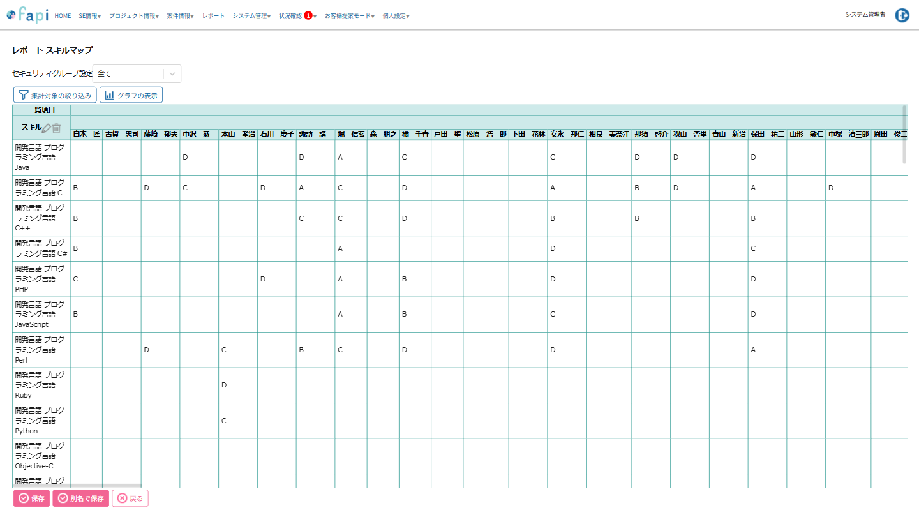Click the fapi logo
Image resolution: width=919 pixels, height=517 pixels.
click(x=27, y=15)
